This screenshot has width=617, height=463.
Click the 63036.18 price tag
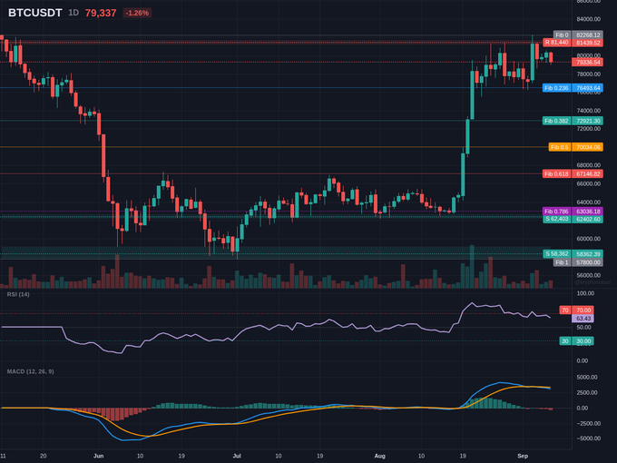point(587,212)
